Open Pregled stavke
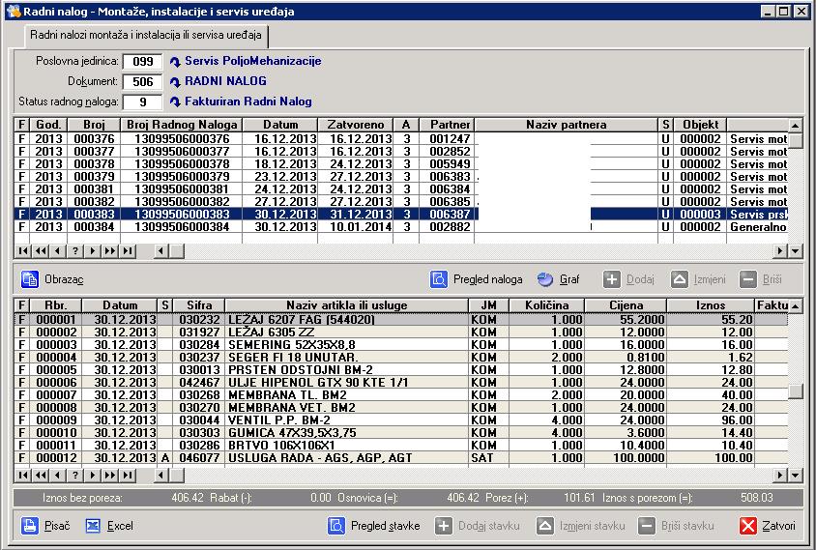The image size is (816, 550). [373, 526]
